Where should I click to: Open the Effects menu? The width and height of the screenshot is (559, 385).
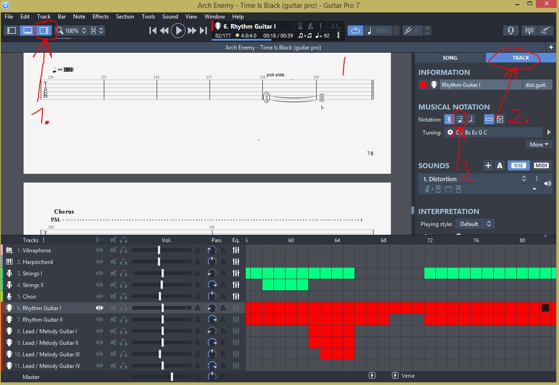(x=100, y=17)
